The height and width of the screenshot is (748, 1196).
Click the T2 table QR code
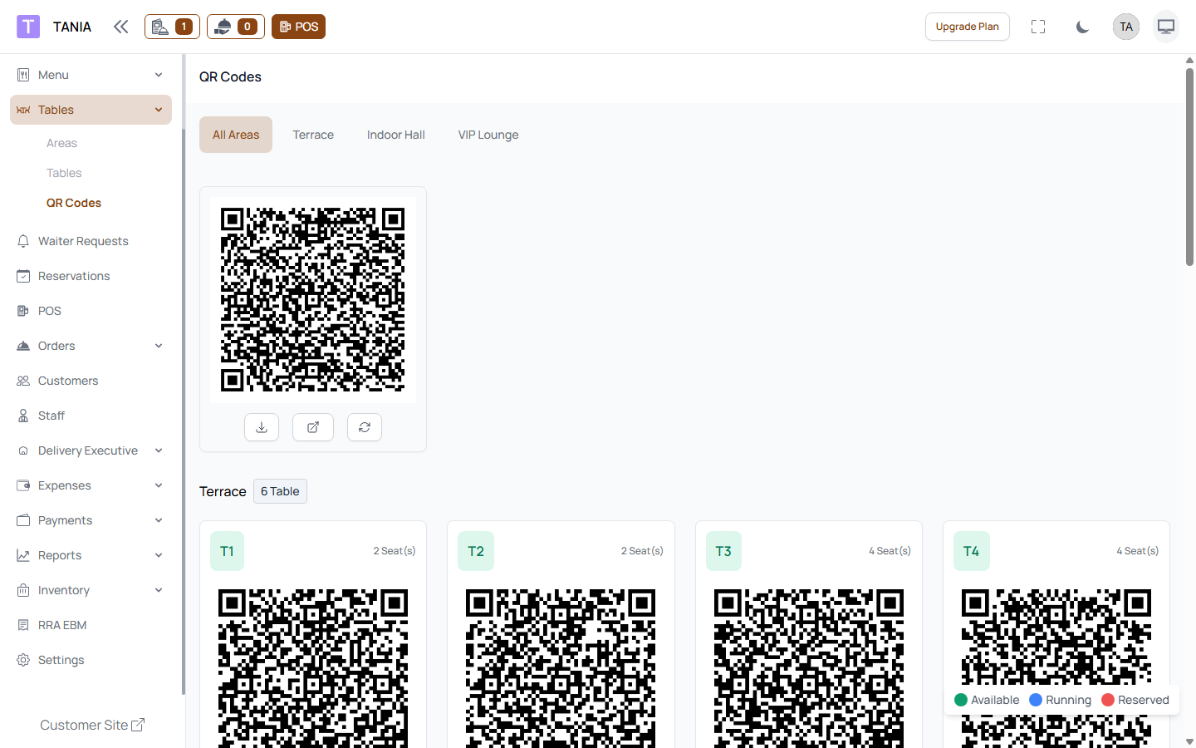(561, 667)
